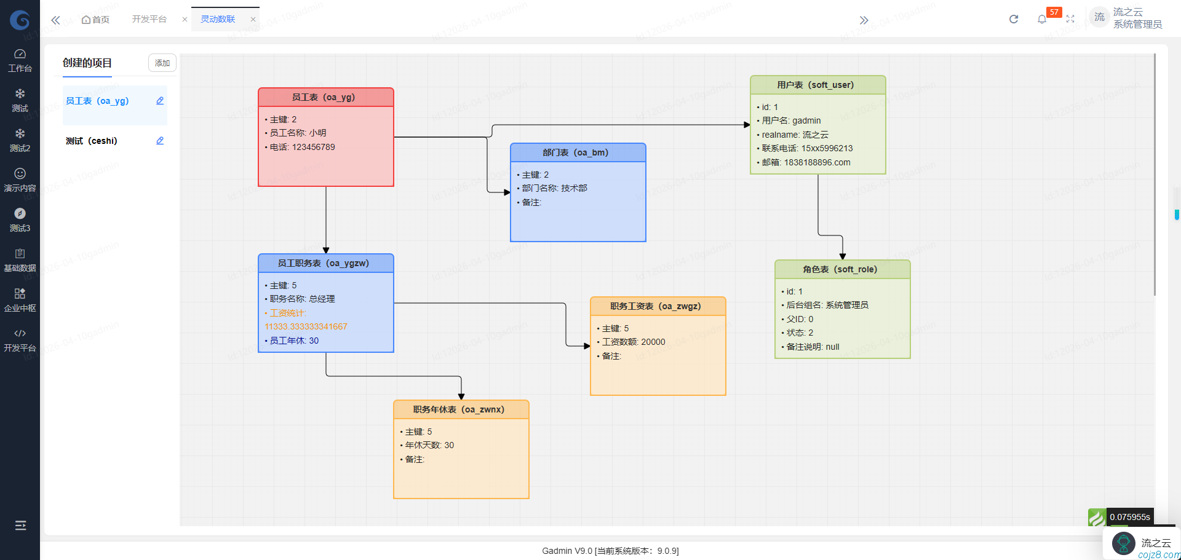Open the 流之云 系统管理员 user dropdown
Viewport: 1181px width, 560px height.
[x=1128, y=18]
